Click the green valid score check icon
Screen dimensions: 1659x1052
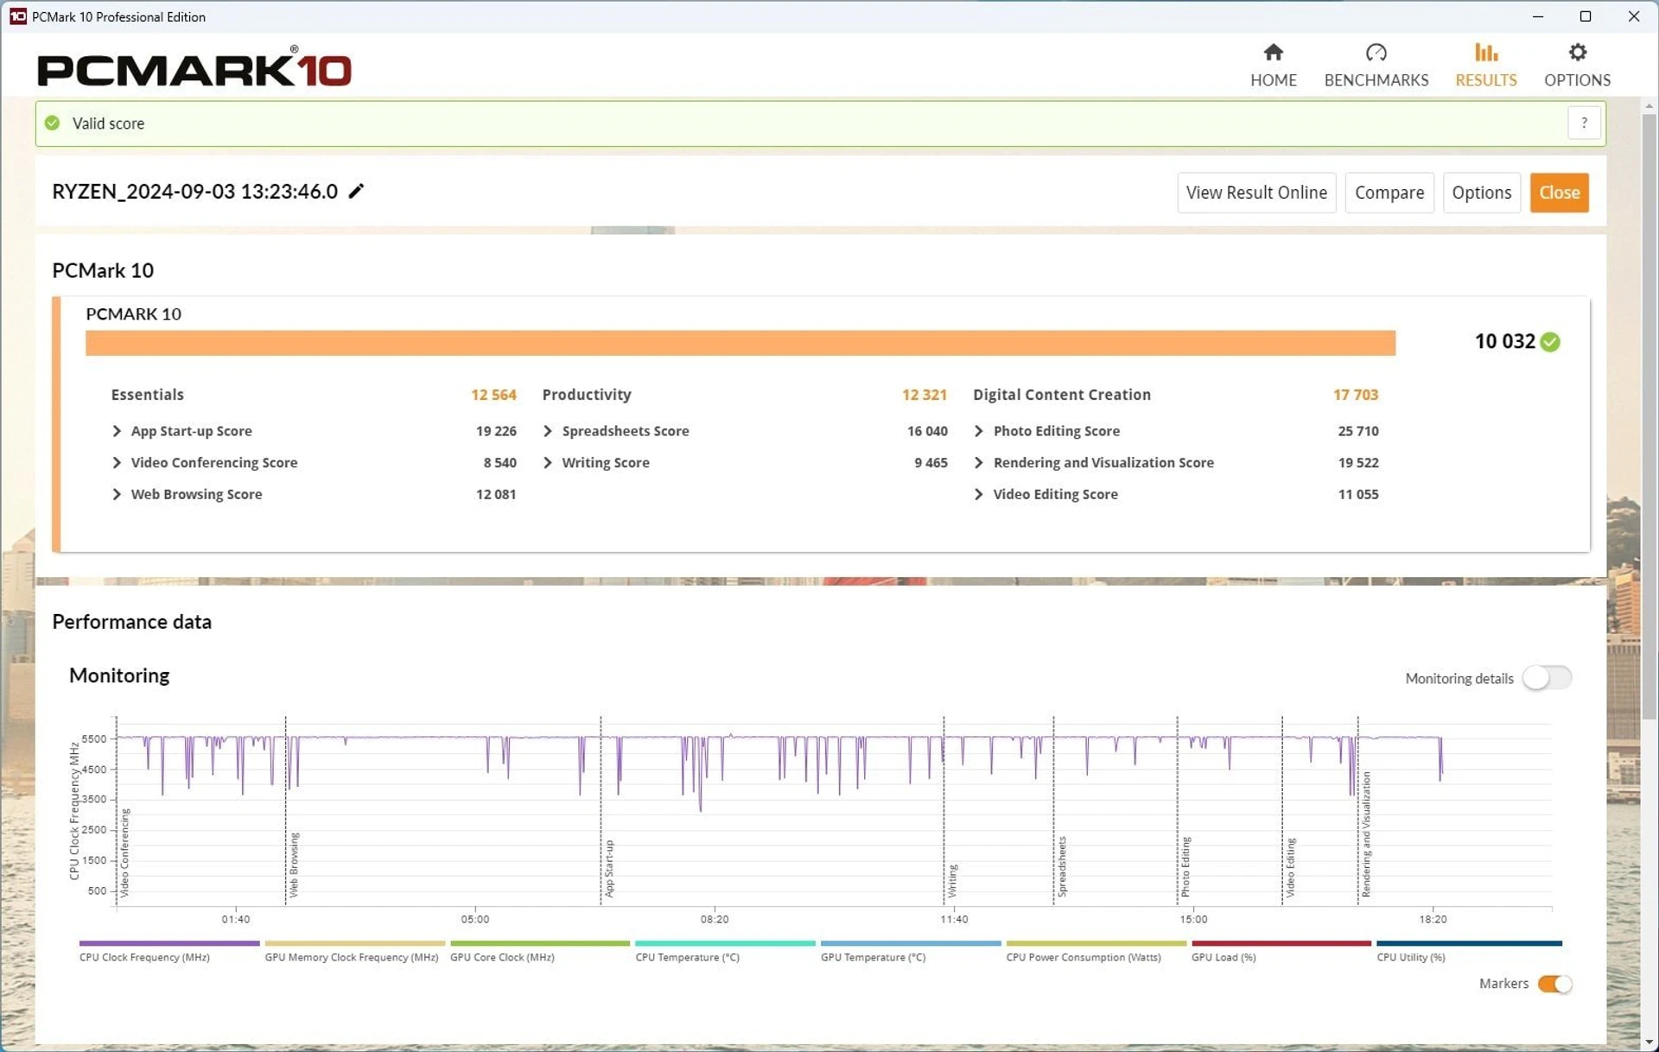pos(53,124)
